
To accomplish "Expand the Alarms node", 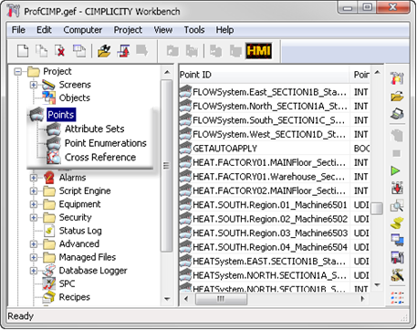I will (34, 178).
